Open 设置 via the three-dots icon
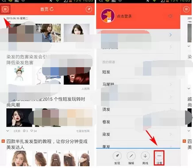Viewport: 193px width, 168px height. point(159,156)
